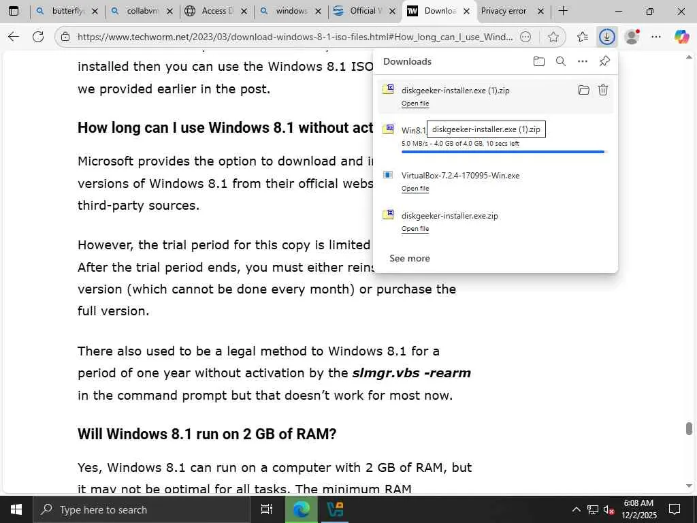Open the favorites list icon

583,37
